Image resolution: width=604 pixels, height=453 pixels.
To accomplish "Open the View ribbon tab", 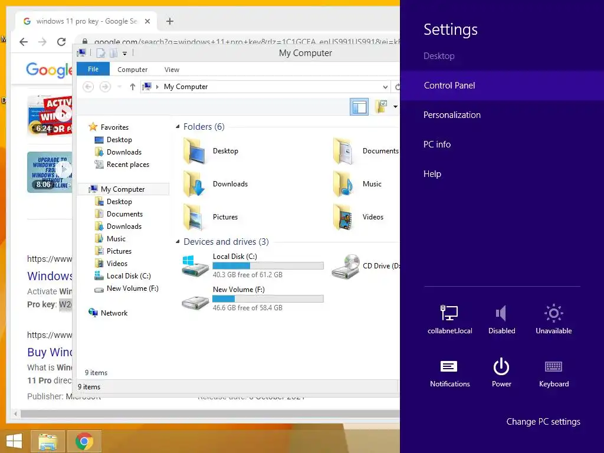I will [x=172, y=70].
